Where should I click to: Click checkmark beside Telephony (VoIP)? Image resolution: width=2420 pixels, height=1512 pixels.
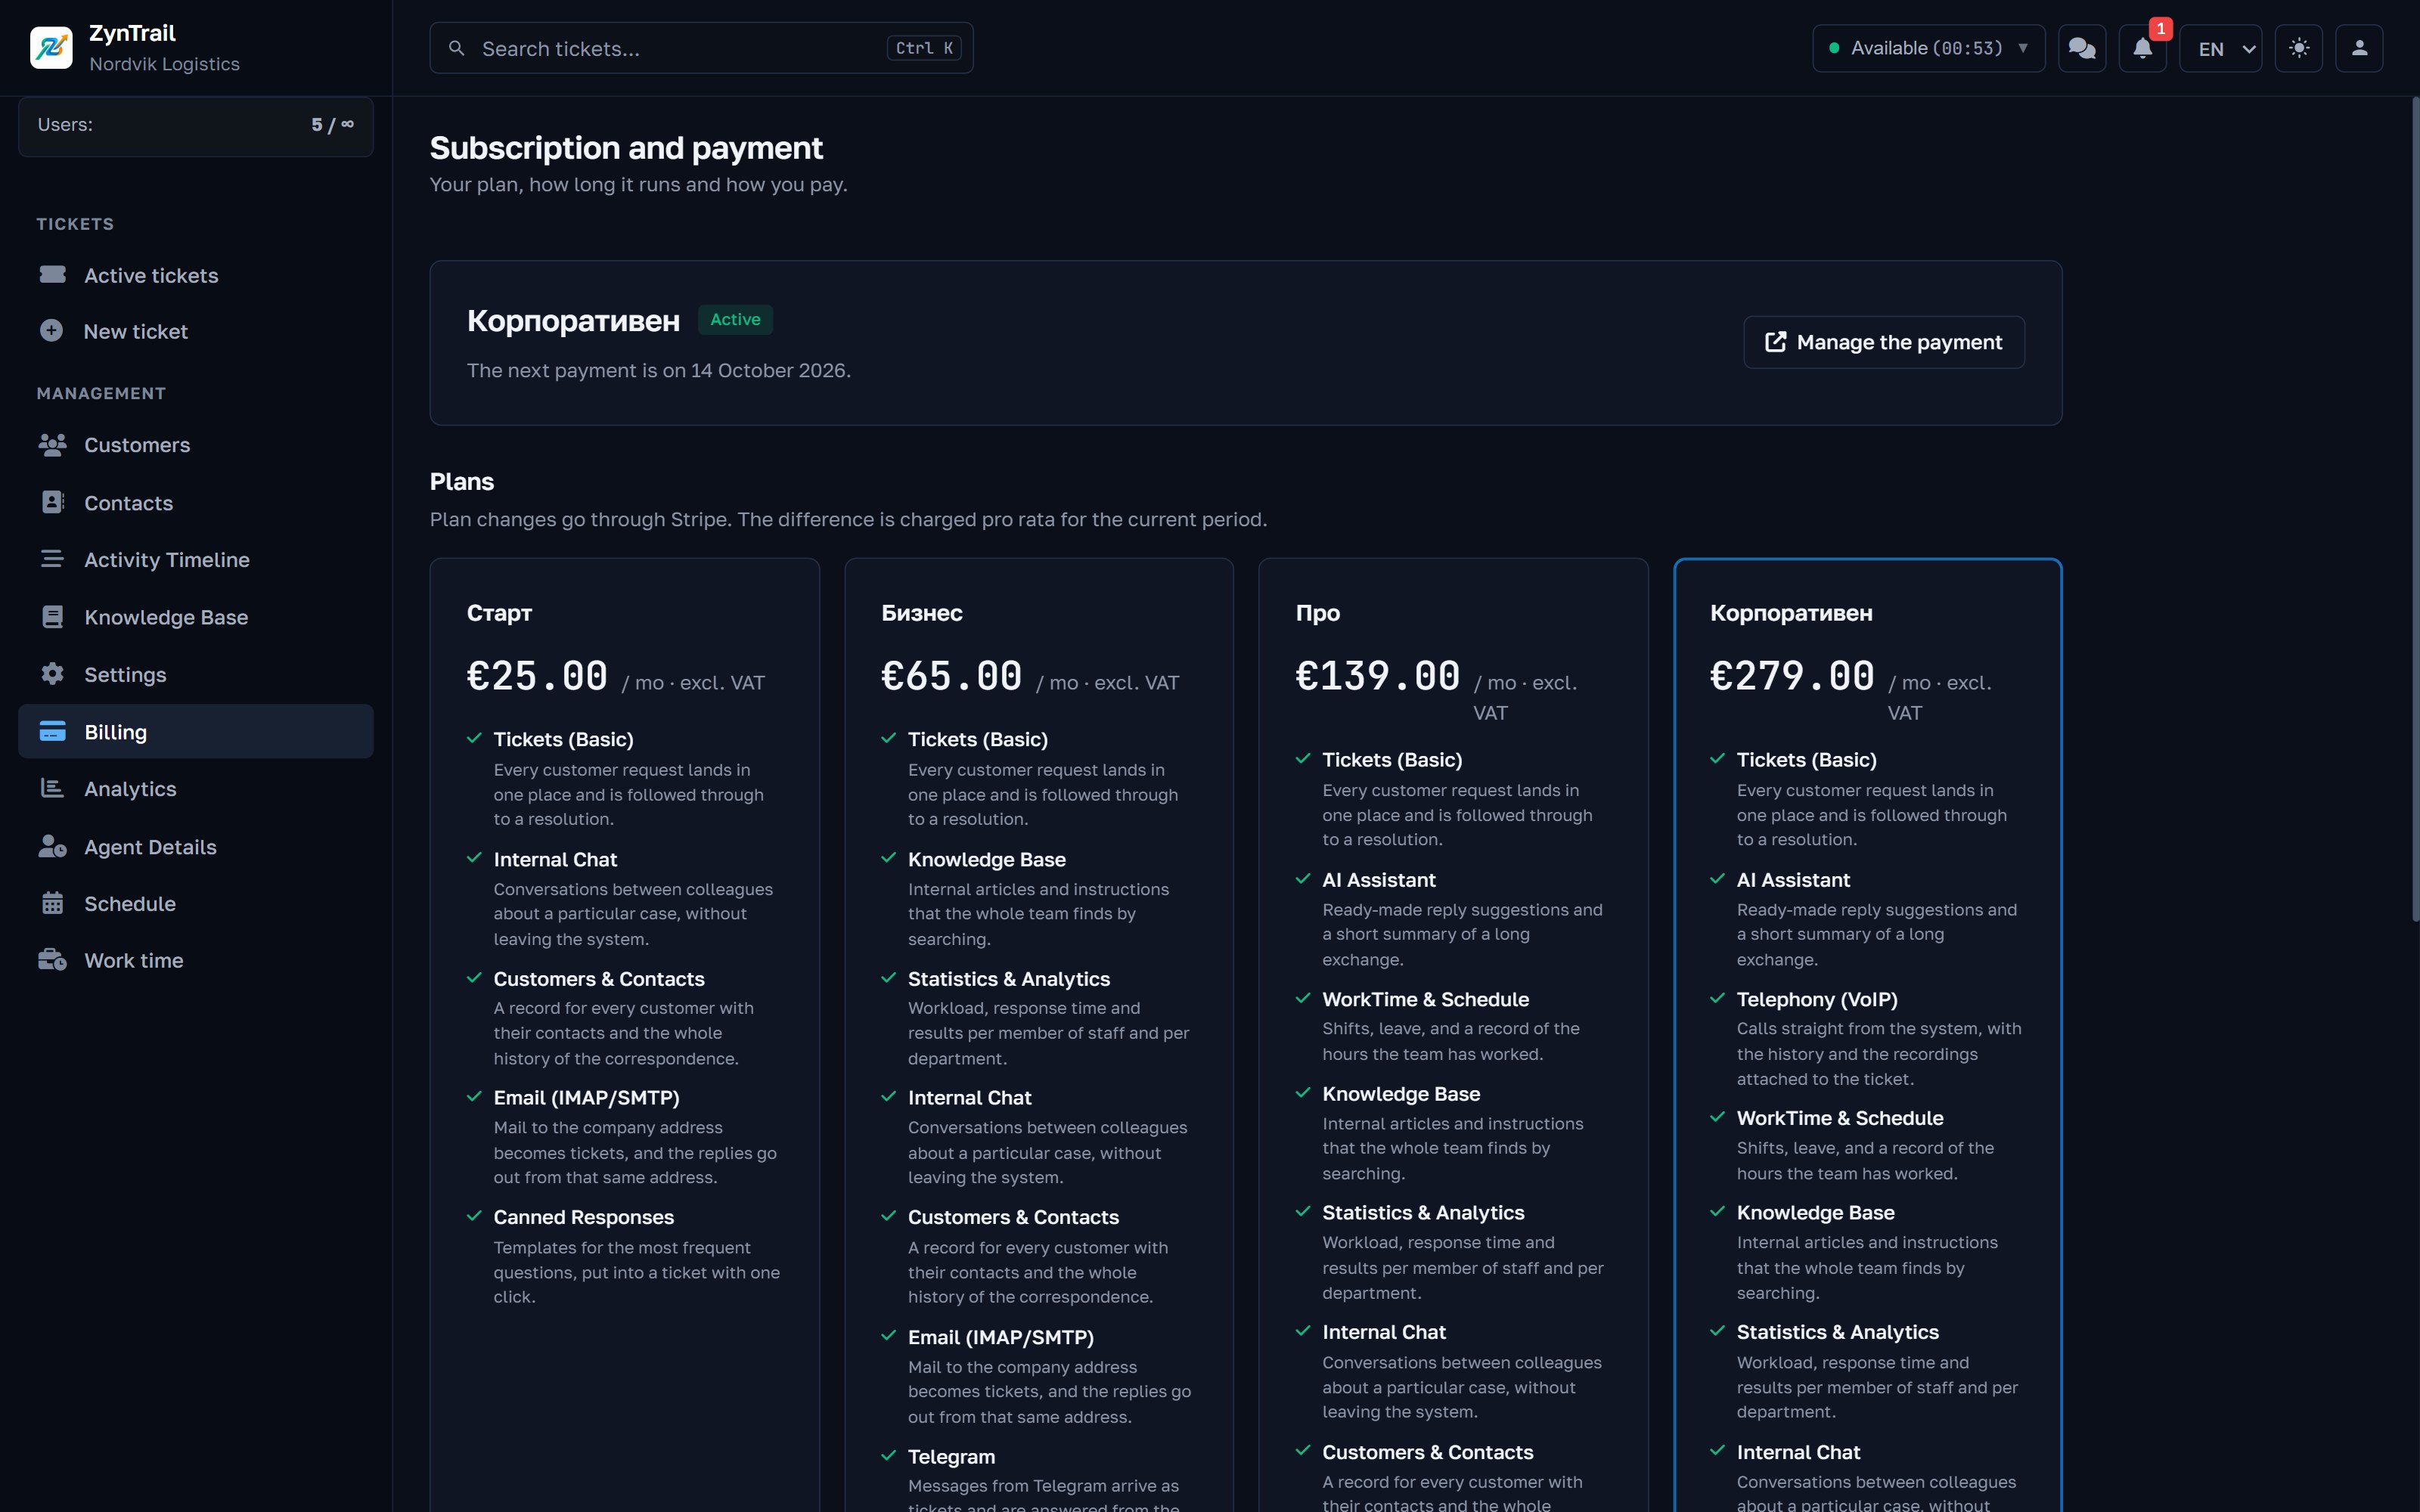click(x=1717, y=998)
